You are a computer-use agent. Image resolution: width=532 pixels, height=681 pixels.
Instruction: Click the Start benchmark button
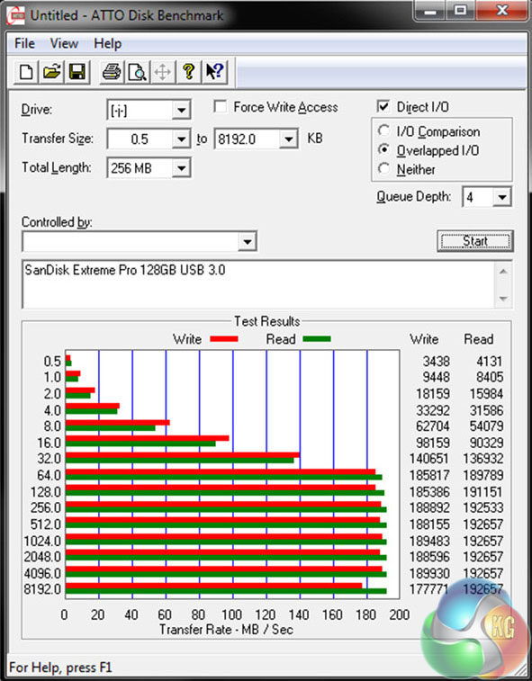pyautogui.click(x=475, y=241)
